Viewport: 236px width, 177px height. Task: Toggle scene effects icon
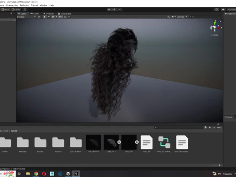click(x=53, y=17)
